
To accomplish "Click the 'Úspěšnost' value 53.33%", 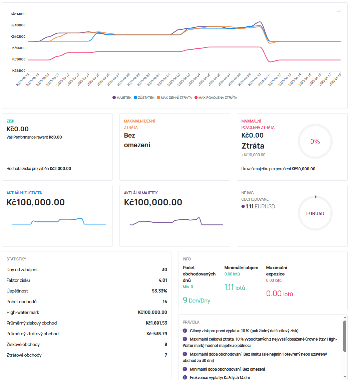I will coord(159,291).
